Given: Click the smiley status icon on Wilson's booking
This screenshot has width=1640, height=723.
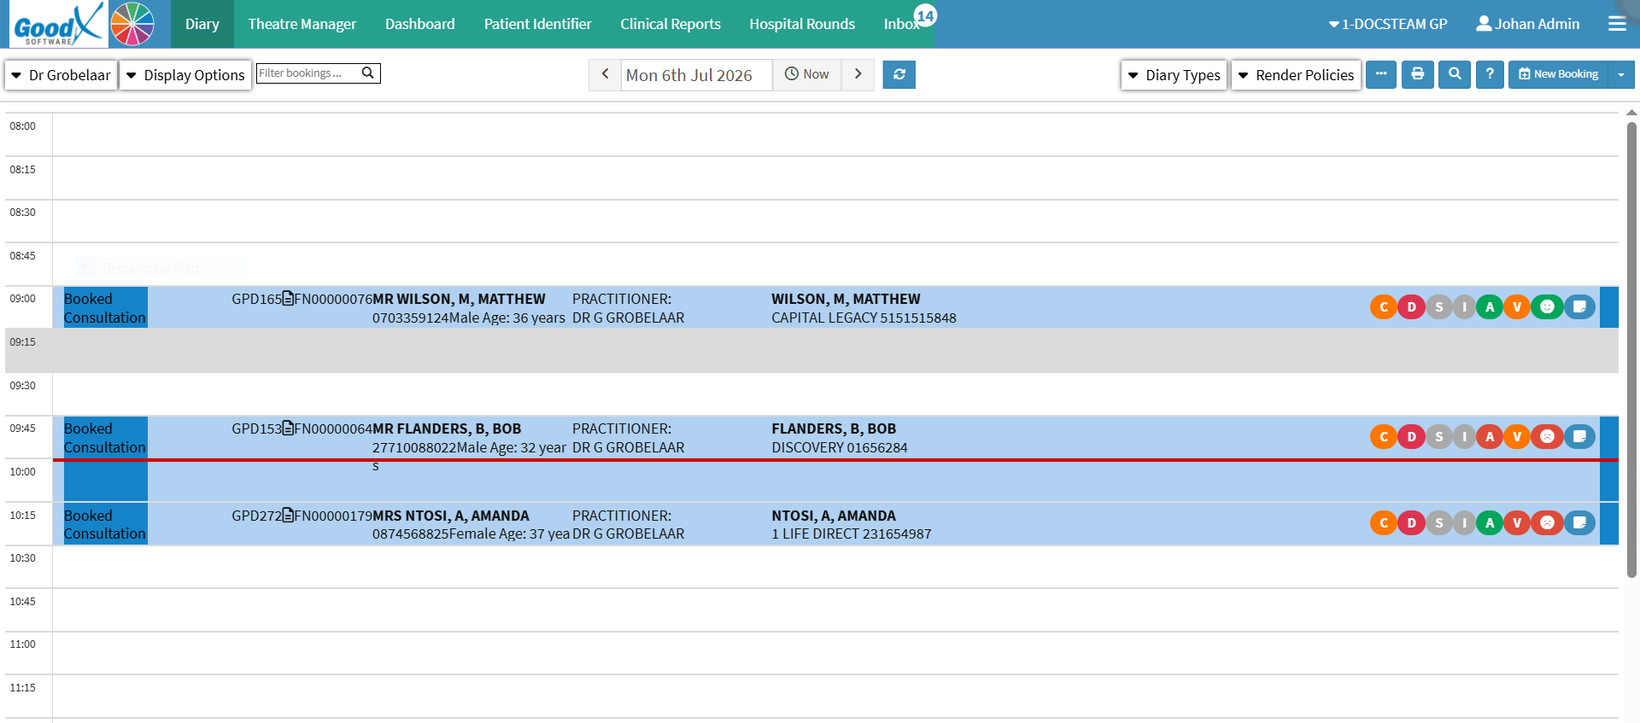Looking at the screenshot, I should point(1547,306).
